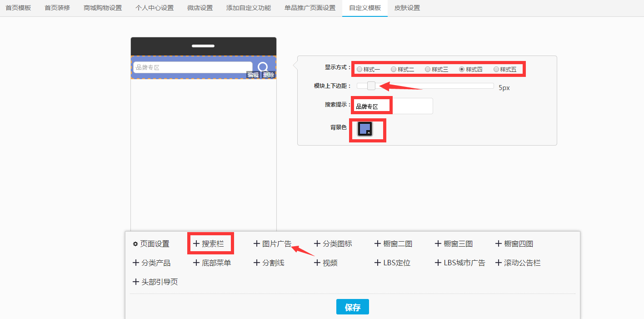Open 单品推广页面设置 tab

(310, 8)
